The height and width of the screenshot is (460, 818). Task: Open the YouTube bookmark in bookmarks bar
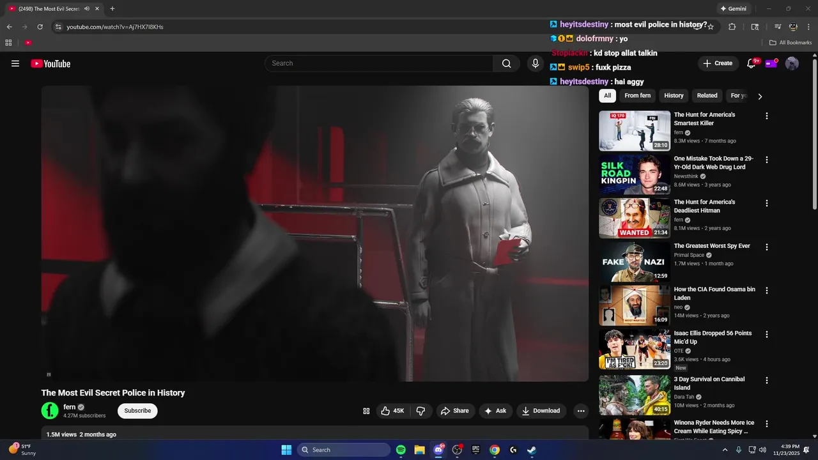point(28,43)
